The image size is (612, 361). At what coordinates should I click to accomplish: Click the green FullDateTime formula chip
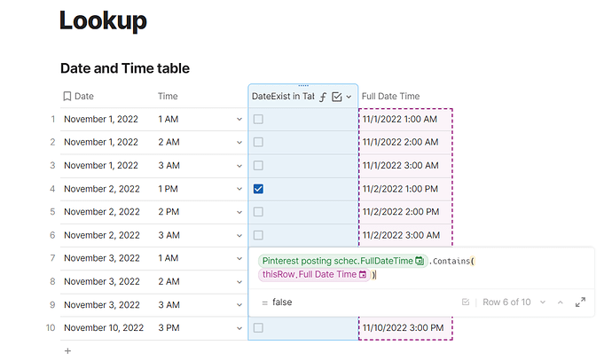[x=342, y=261]
